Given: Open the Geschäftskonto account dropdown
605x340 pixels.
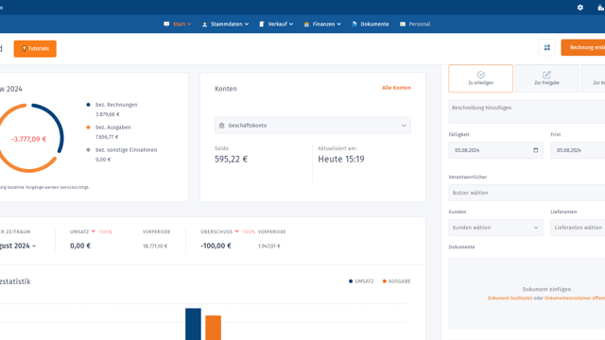Looking at the screenshot, I should tap(313, 126).
